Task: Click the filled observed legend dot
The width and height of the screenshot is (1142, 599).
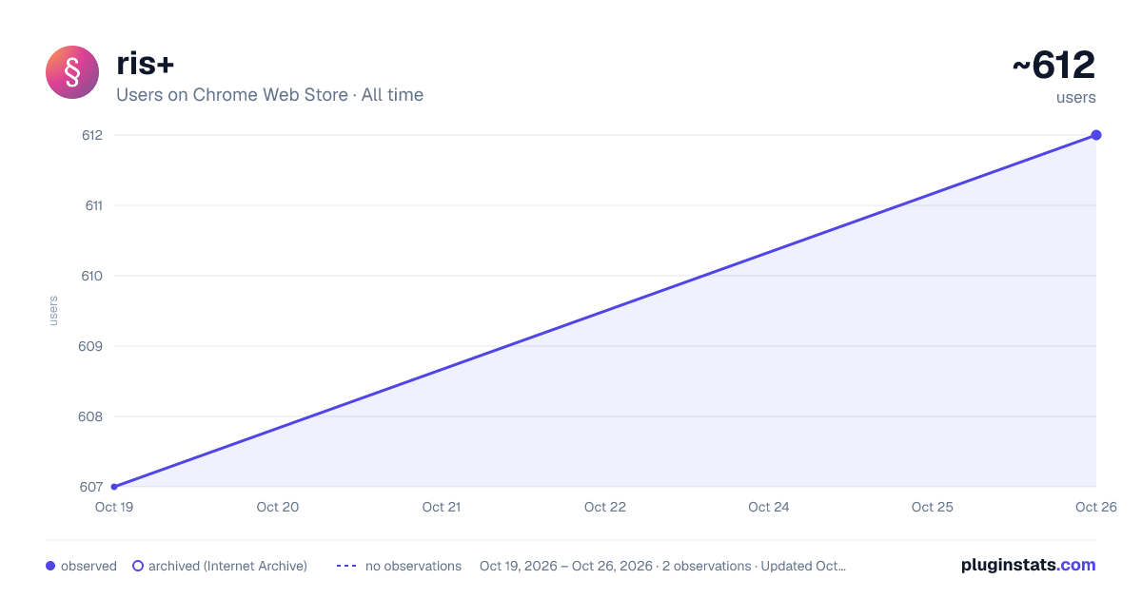Action: 50,566
